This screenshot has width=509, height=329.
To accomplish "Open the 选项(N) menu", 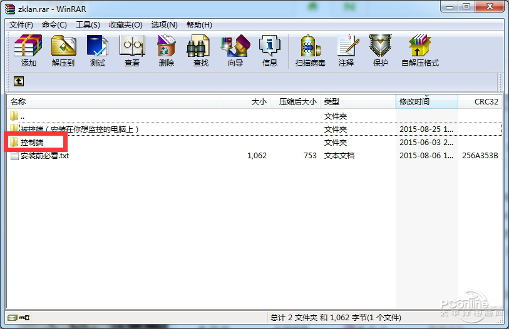I will (164, 25).
